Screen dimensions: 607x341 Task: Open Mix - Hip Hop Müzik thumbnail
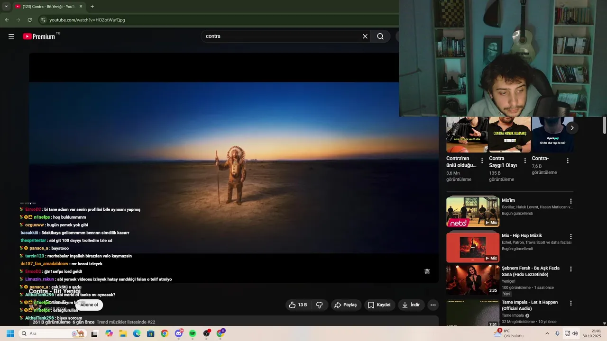click(473, 247)
